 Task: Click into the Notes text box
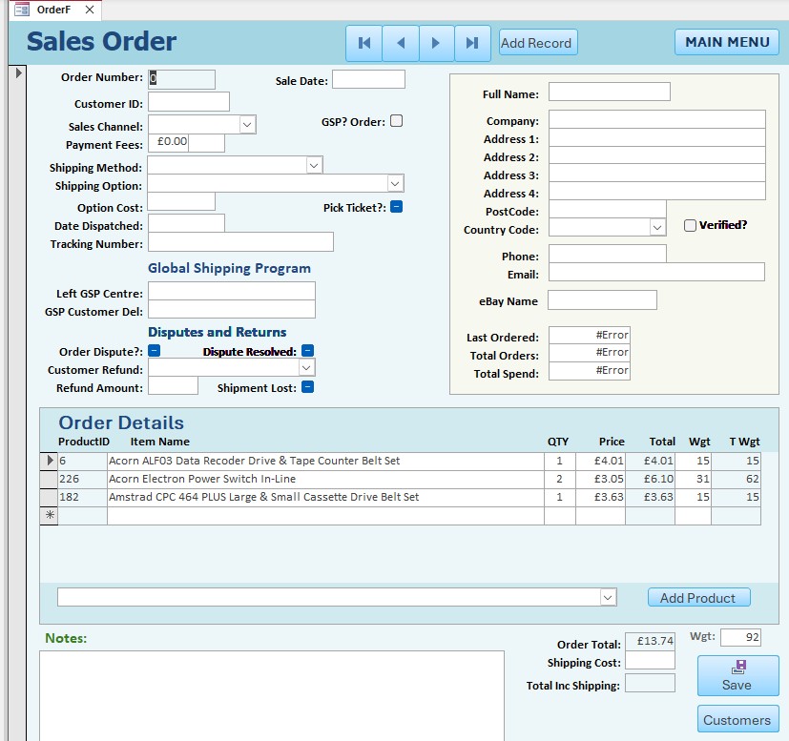271,694
